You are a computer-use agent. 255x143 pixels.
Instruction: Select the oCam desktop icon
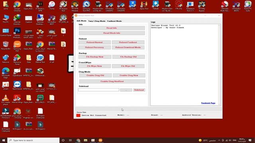coord(6,86)
